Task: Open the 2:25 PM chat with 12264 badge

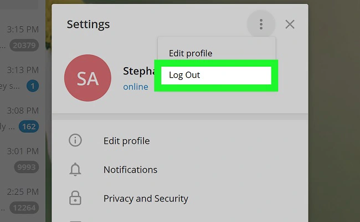Action: [x=23, y=200]
